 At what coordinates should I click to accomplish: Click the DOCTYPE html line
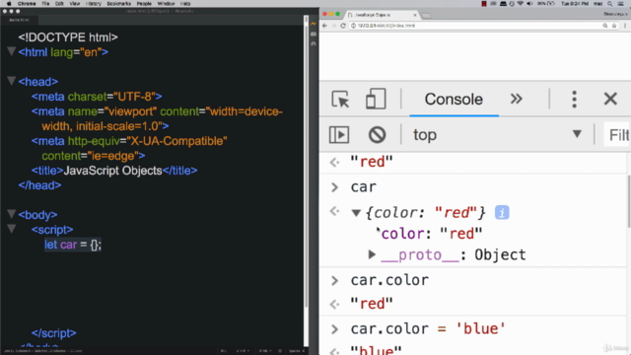tap(68, 37)
